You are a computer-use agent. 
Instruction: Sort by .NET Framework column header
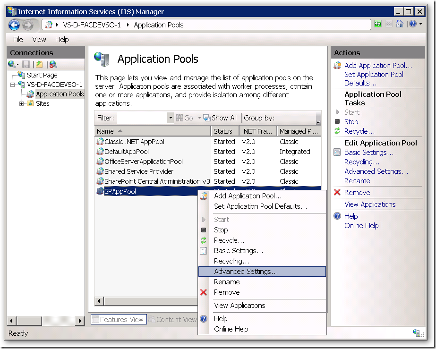258,131
